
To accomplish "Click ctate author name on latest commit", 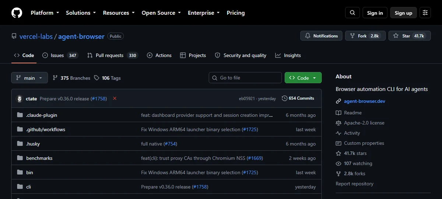I will (31, 98).
